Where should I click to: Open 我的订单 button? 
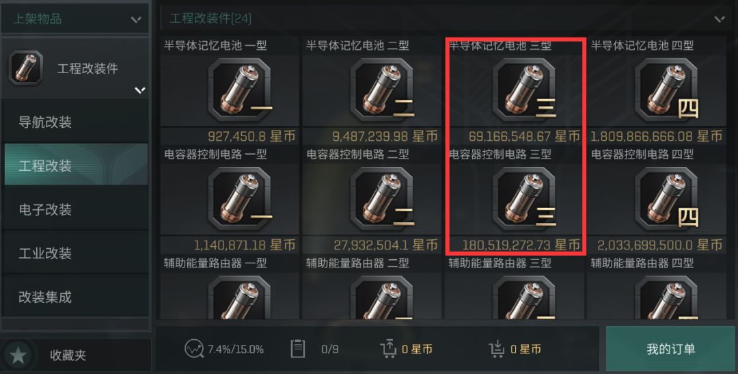pyautogui.click(x=670, y=349)
